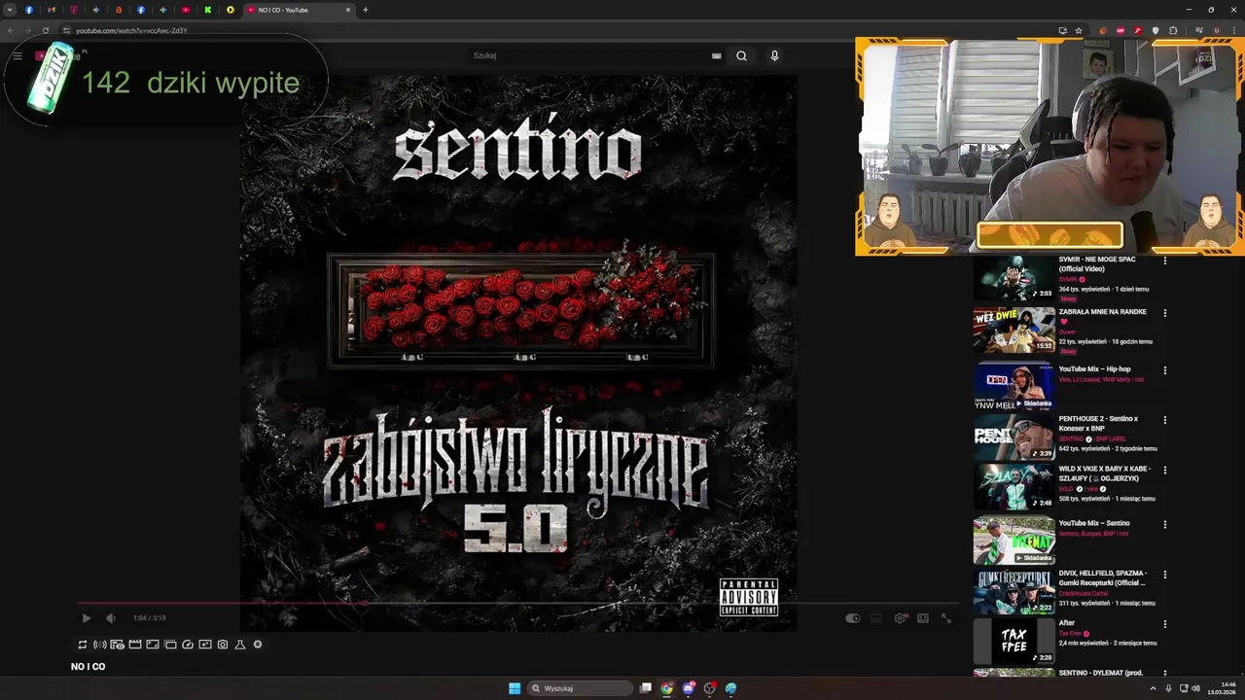Open the Chrome three-dot menu
Viewport: 1245px width, 700px height.
coord(1233,30)
